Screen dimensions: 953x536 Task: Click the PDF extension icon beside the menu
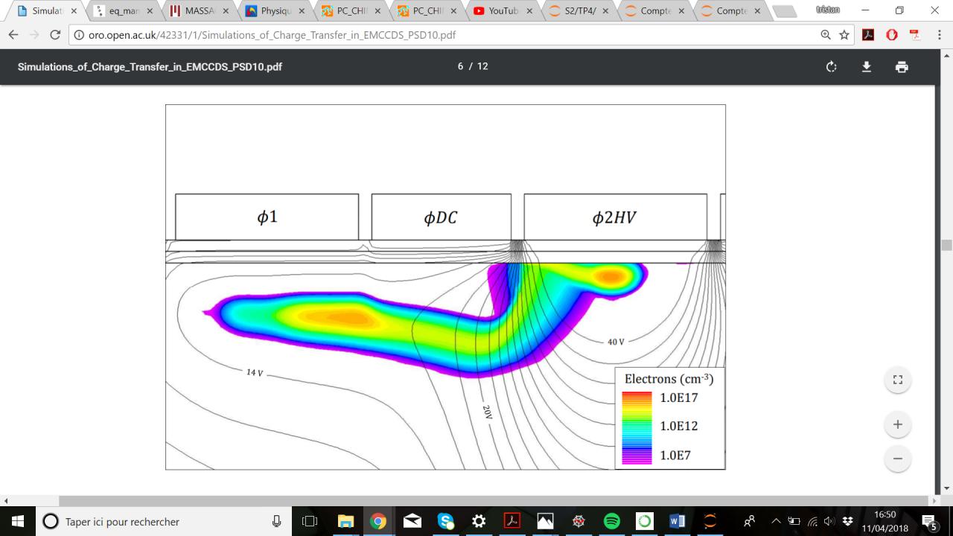point(915,35)
